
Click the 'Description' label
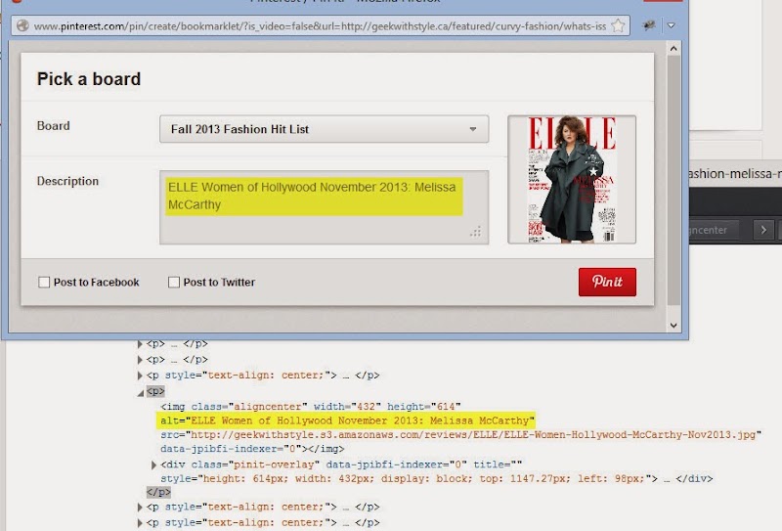click(67, 181)
